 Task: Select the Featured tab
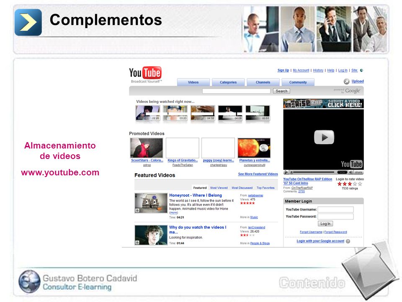[200, 188]
